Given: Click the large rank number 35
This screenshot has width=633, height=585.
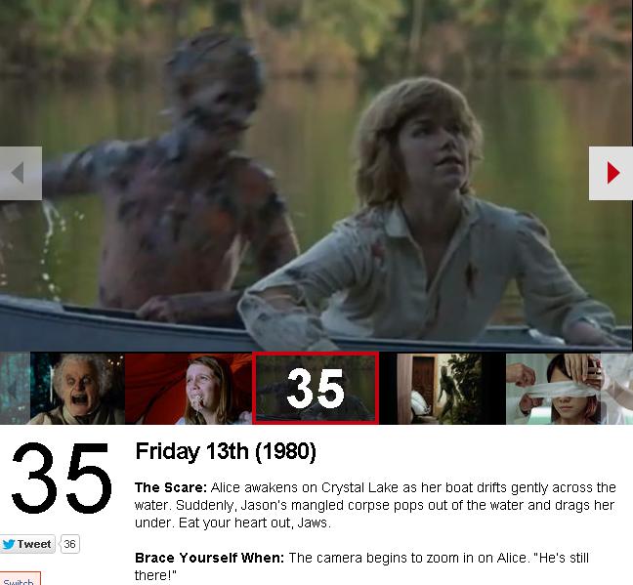Looking at the screenshot, I should (62, 478).
